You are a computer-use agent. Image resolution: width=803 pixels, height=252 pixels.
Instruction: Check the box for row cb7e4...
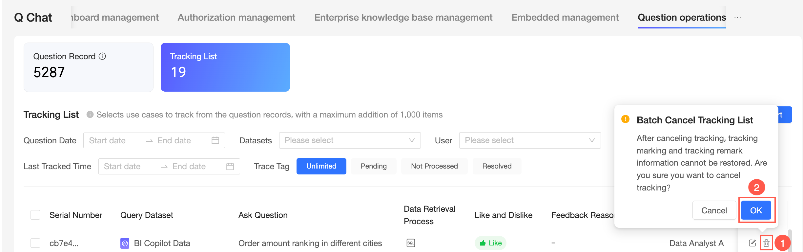(x=35, y=243)
